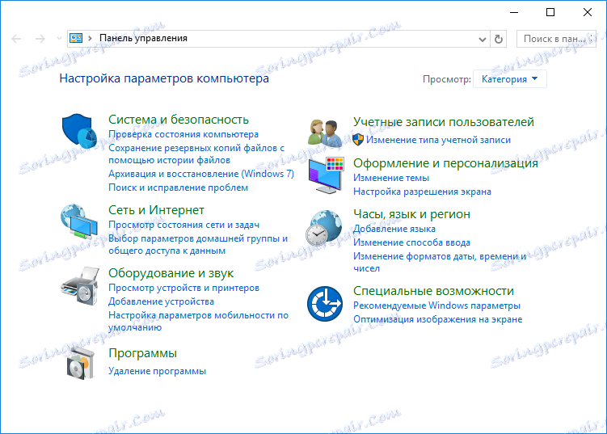The height and width of the screenshot is (434, 607).
Task: Click Удаление программы link
Action: click(x=157, y=371)
